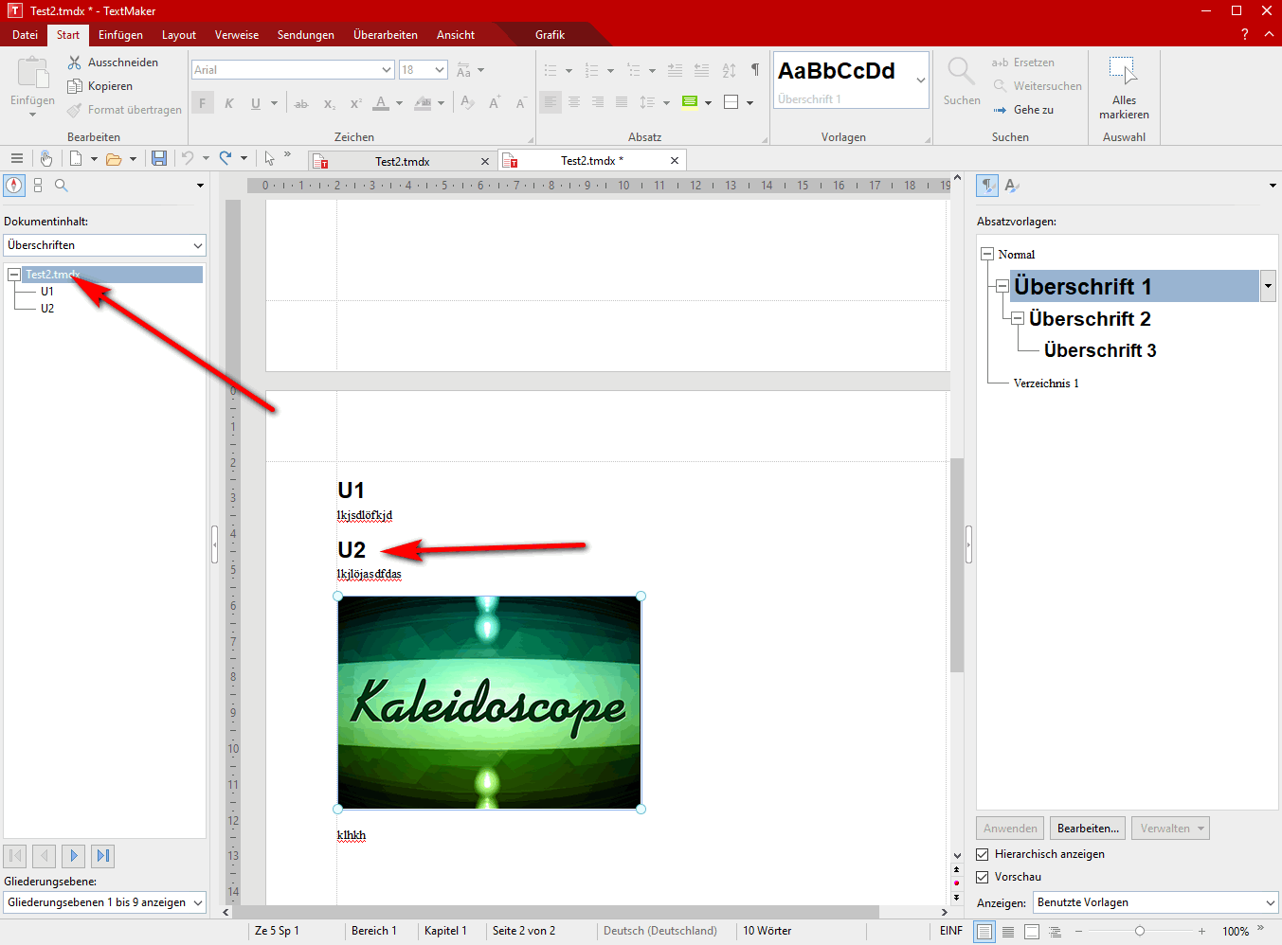Image resolution: width=1282 pixels, height=945 pixels.
Task: Adjust the zoom slider in status bar
Action: click(1140, 931)
